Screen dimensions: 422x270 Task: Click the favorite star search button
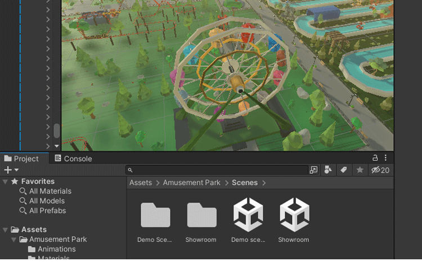pos(360,170)
